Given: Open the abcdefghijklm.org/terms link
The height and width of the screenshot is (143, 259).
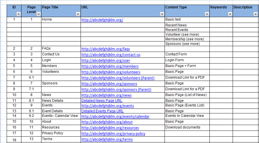Looking at the screenshot, I should 107,139.
